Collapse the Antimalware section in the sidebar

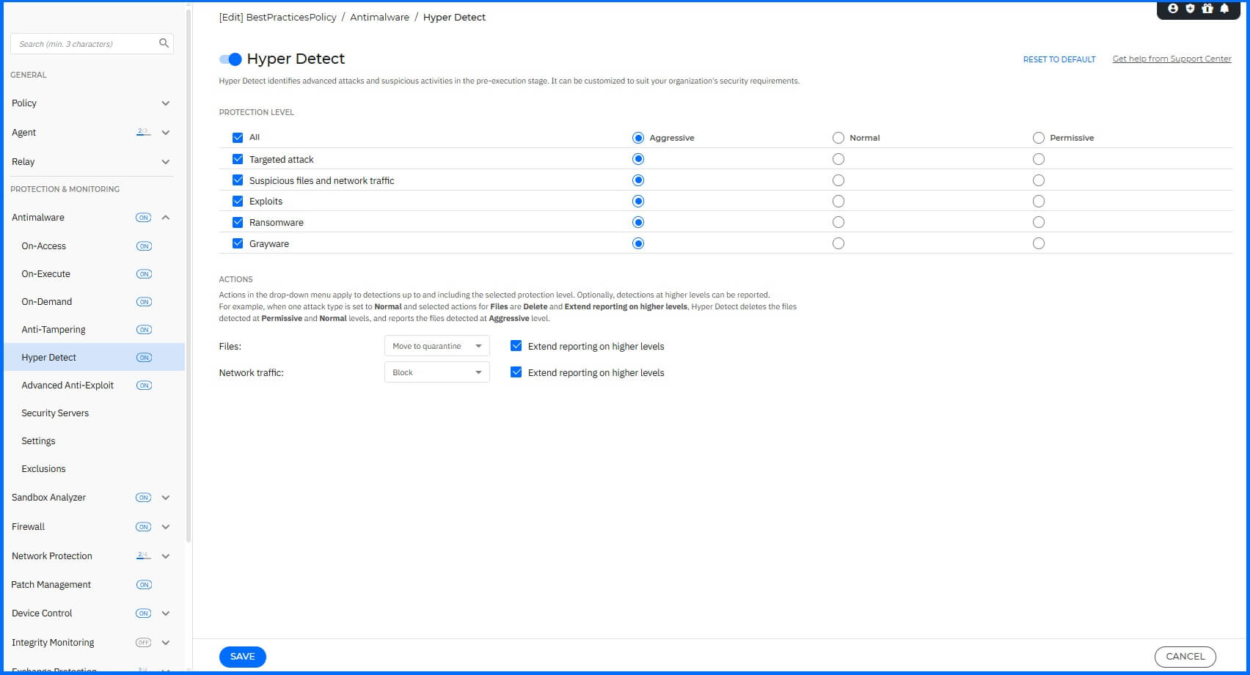click(165, 217)
